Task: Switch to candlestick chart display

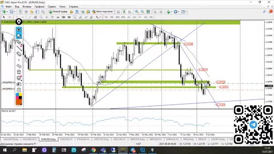Action: 124,12
